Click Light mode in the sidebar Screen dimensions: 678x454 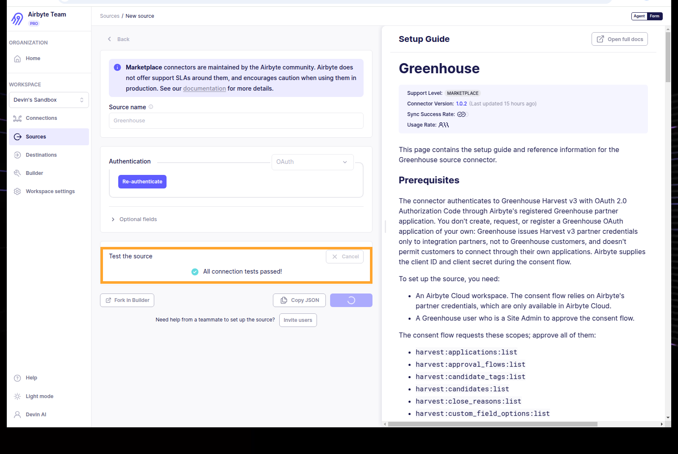point(49,396)
